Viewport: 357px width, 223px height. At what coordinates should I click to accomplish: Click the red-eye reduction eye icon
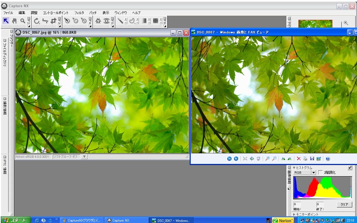[x=106, y=21]
